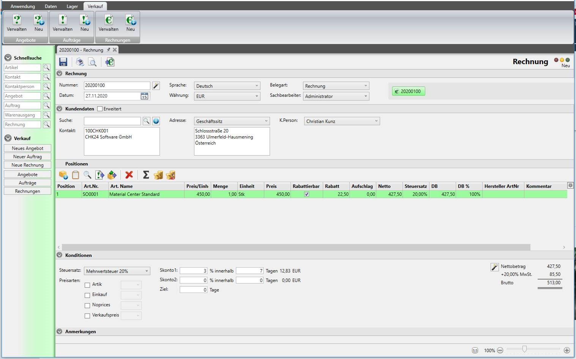Click the second coins icon with red mark
576x359 pixels.
(x=171, y=175)
